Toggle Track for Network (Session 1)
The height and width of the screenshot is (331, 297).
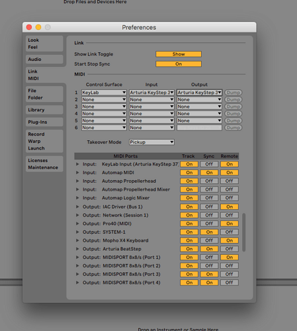[x=189, y=215]
